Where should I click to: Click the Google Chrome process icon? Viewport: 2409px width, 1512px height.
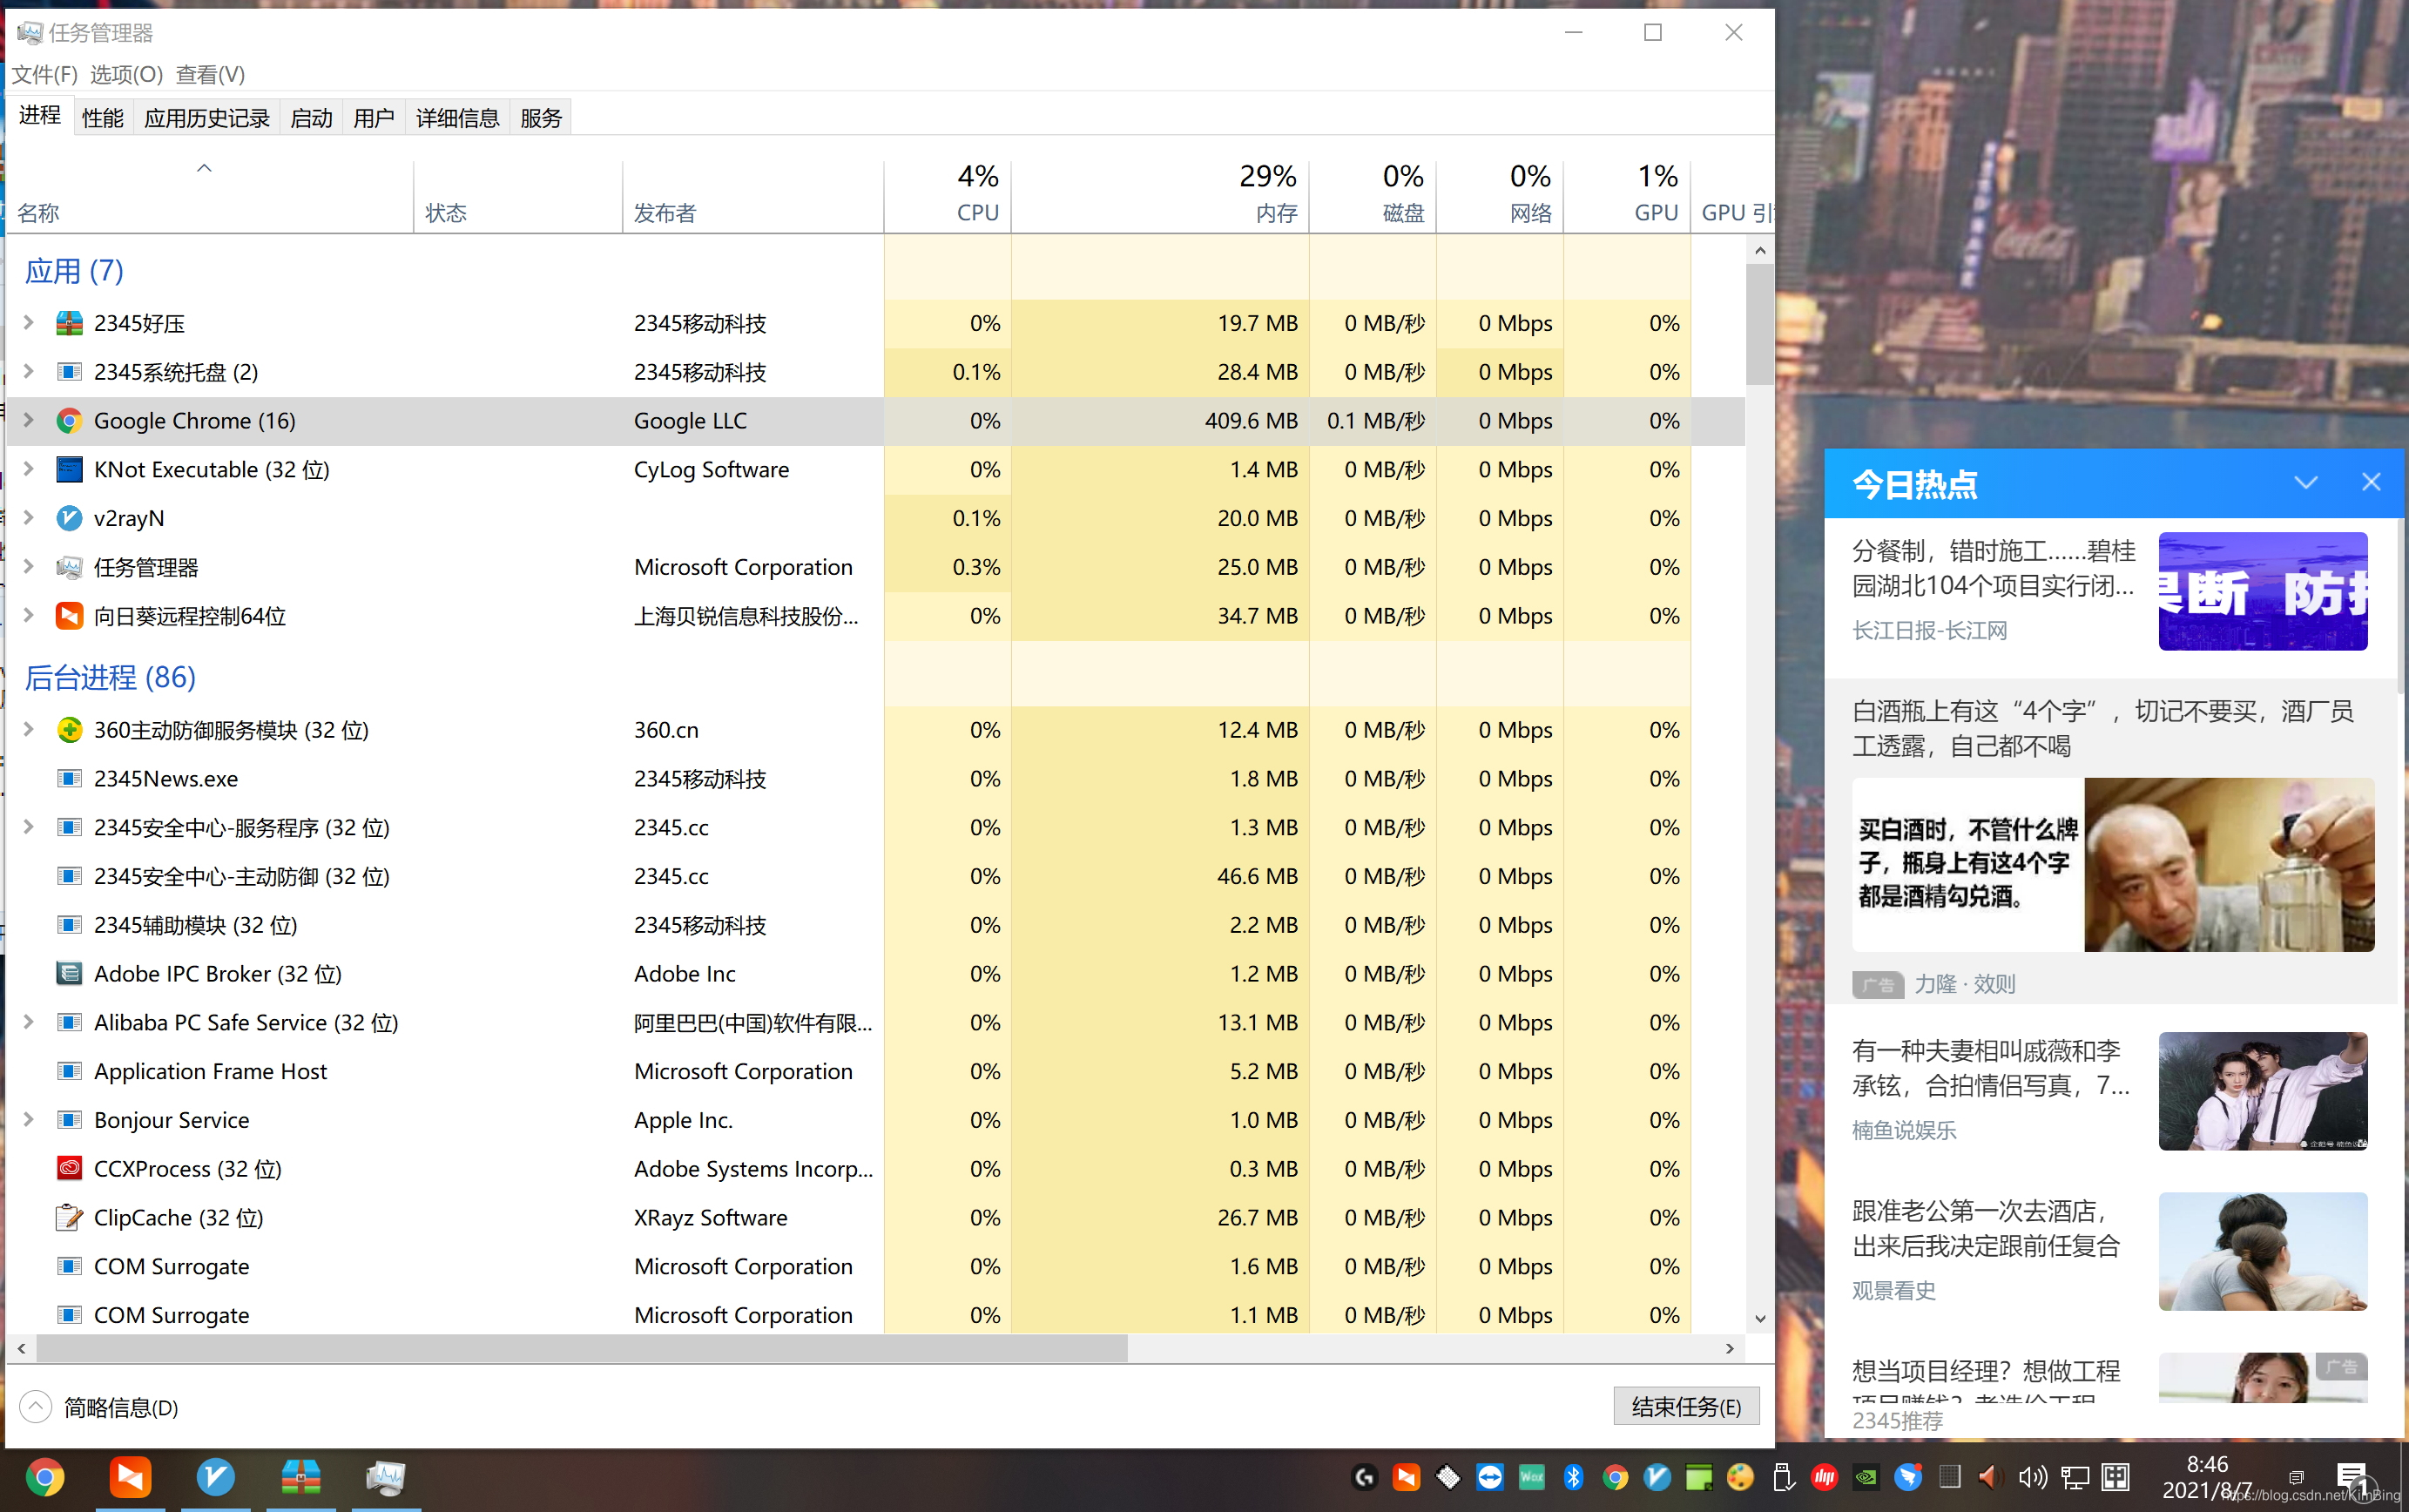point(69,421)
